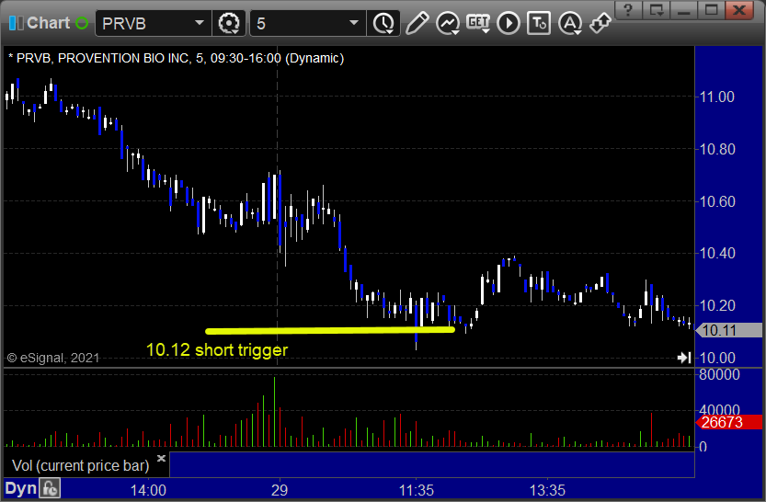Maximize the chart window
The height and width of the screenshot is (502, 766).
coord(712,9)
